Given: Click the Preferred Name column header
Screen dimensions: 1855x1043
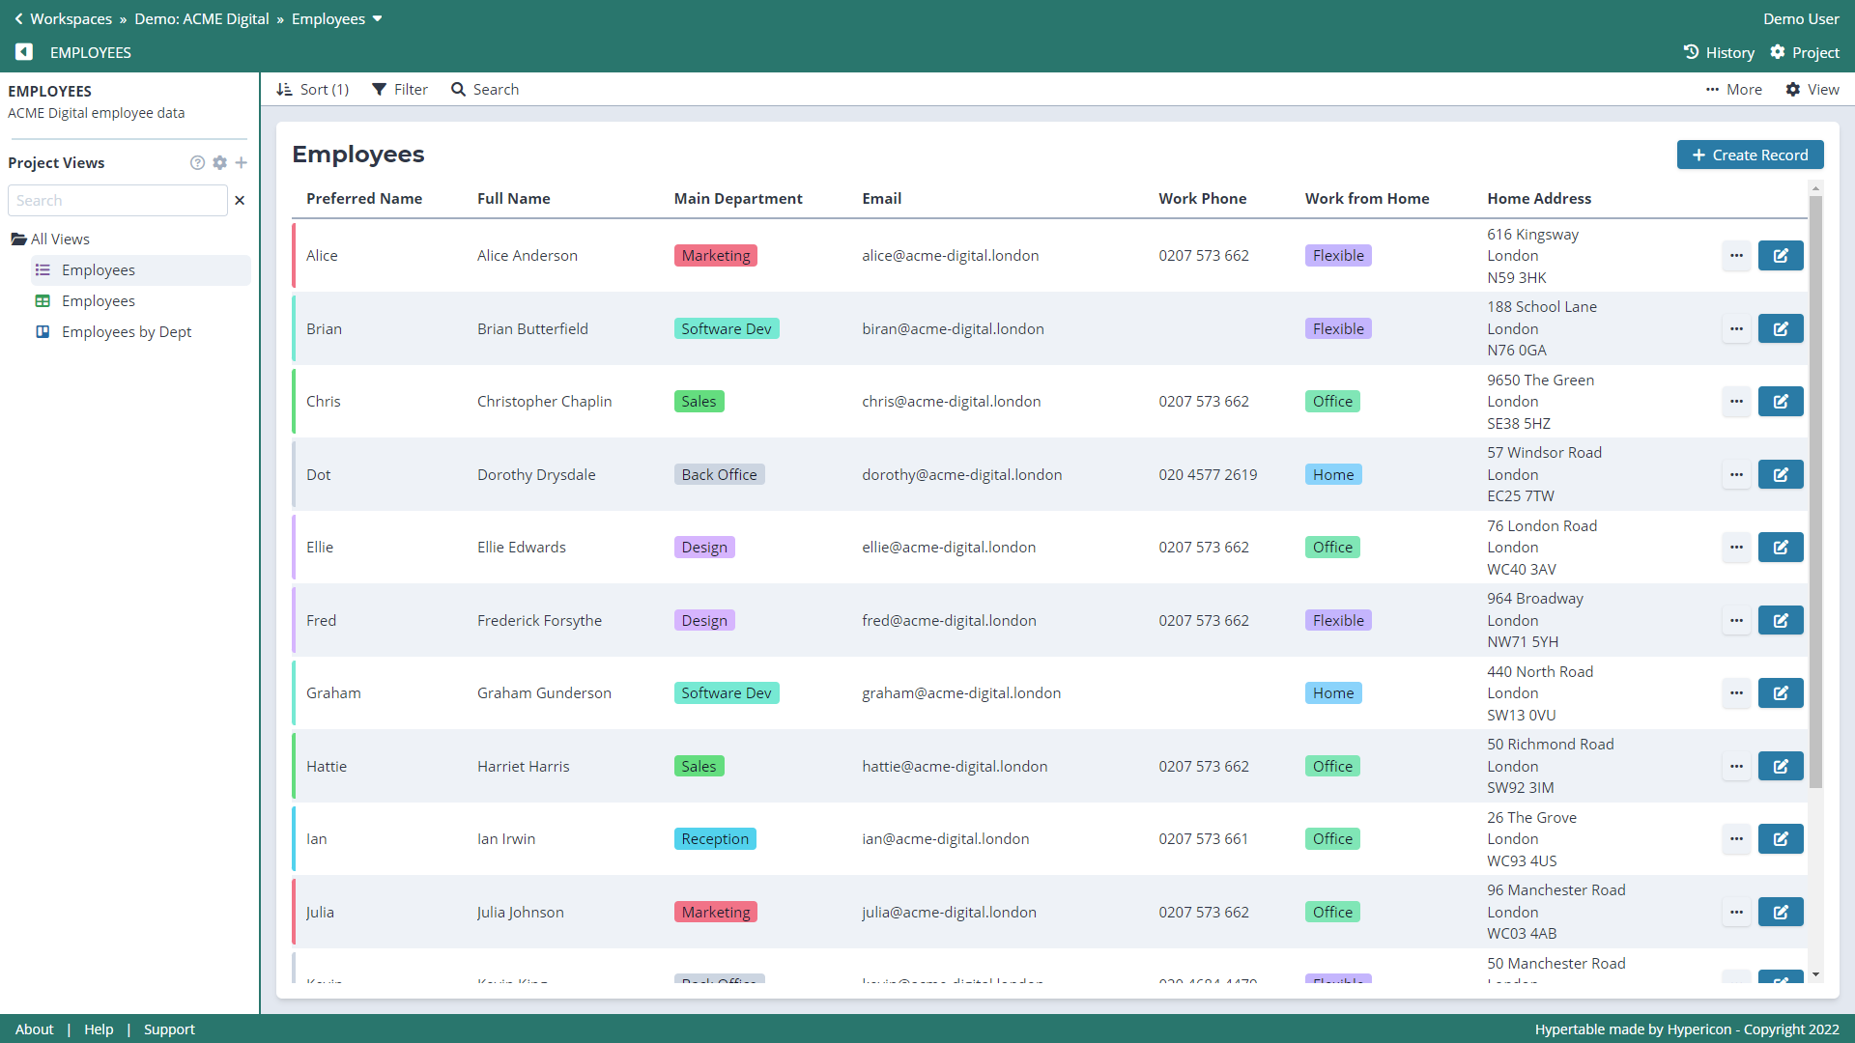Looking at the screenshot, I should click(364, 199).
